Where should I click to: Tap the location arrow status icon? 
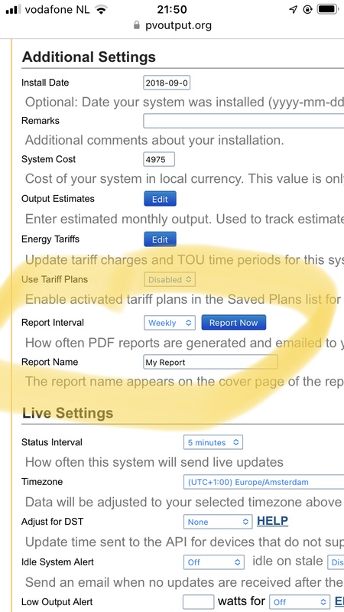tap(294, 9)
